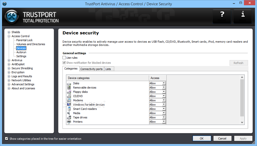Image resolution: width=257 pixels, height=146 pixels.
Task: Click the device list scrollbar down arrow
Action: pos(242,122)
